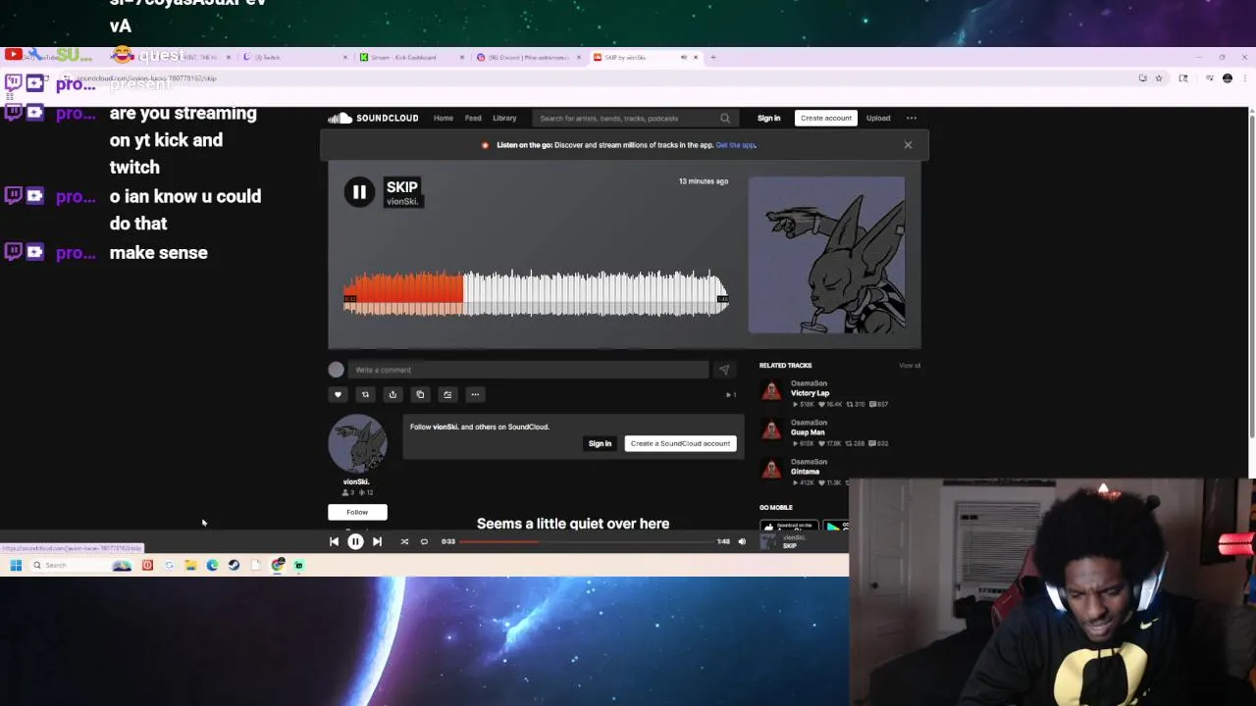
Task: Open the Upload page link
Action: coord(878,118)
